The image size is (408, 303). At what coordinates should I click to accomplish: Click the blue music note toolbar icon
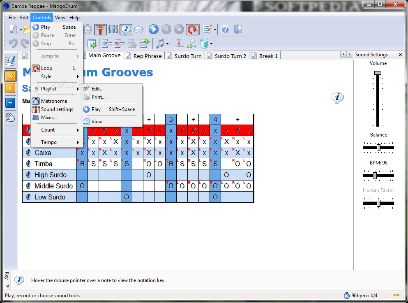160,44
